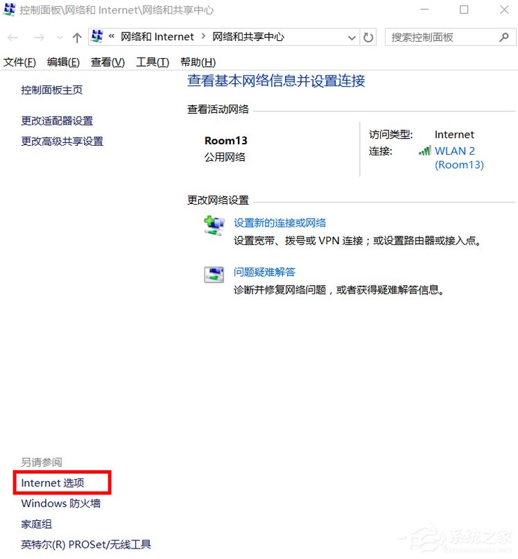Click the troubleshoot problems icon

[214, 274]
